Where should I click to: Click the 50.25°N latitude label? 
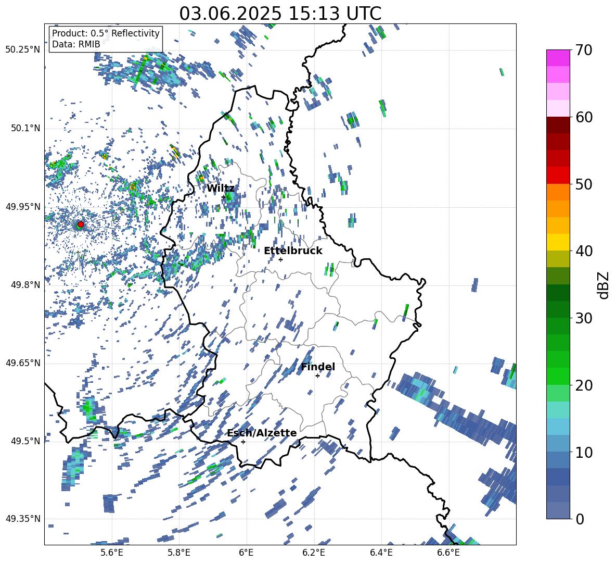point(23,50)
